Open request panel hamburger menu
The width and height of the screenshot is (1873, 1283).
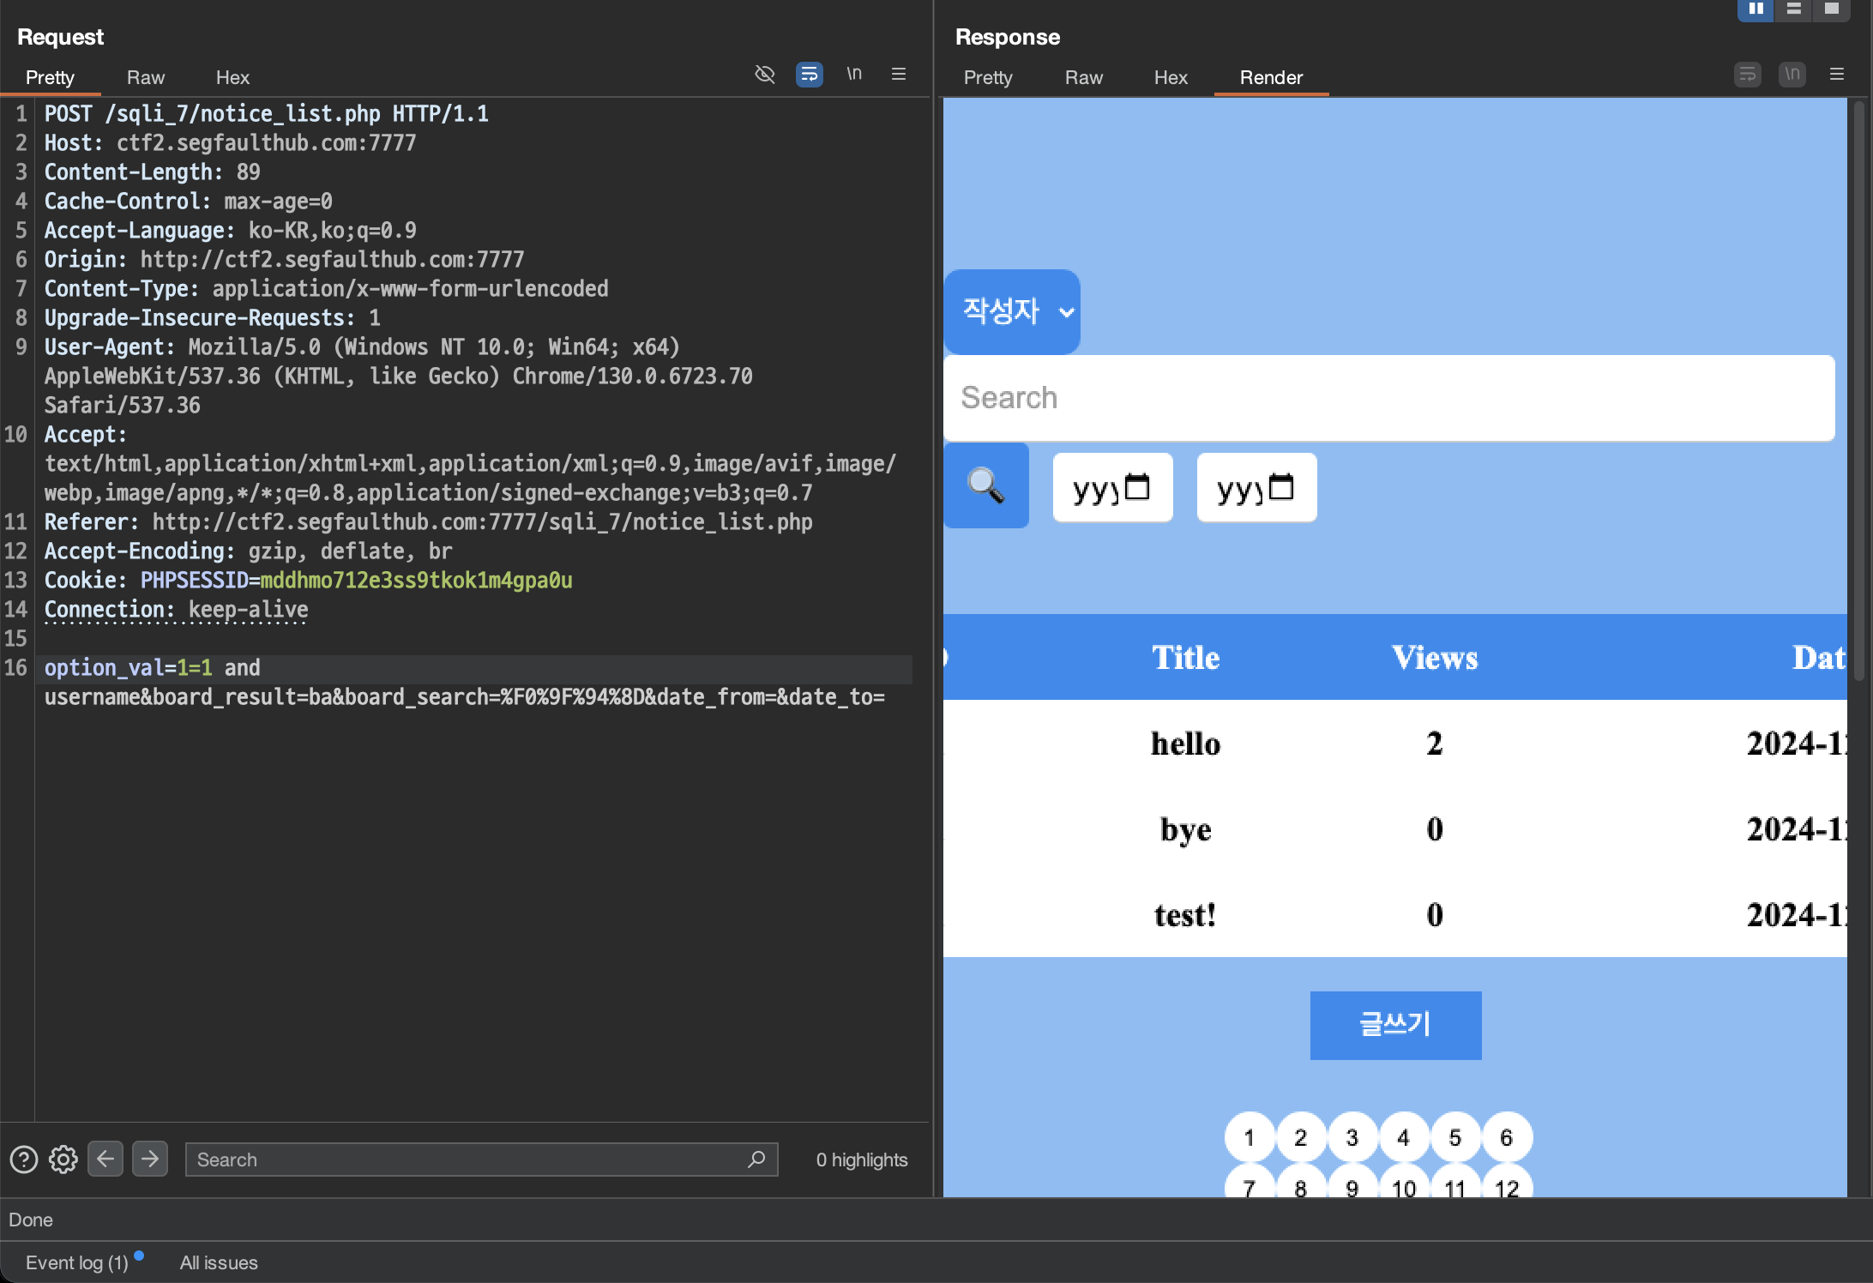click(899, 75)
